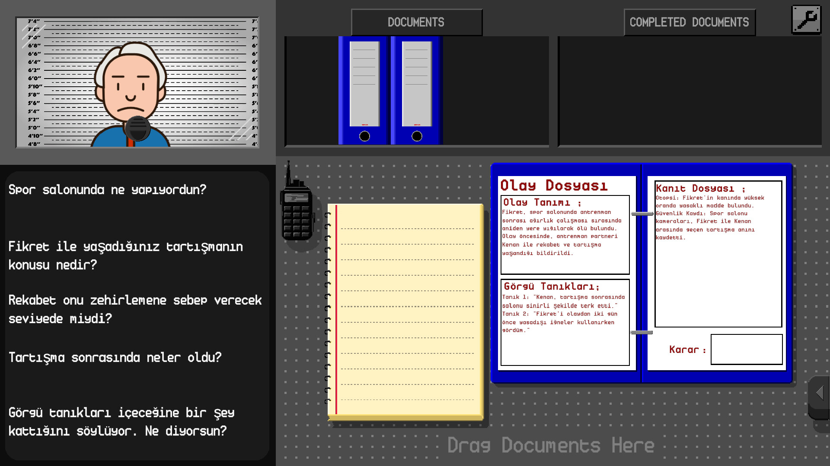Click the yellow notepad page

(x=406, y=311)
